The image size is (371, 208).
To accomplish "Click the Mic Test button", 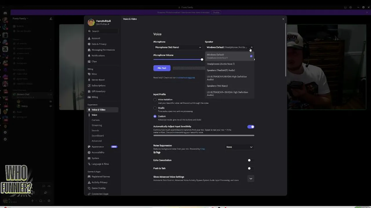I will click(162, 68).
